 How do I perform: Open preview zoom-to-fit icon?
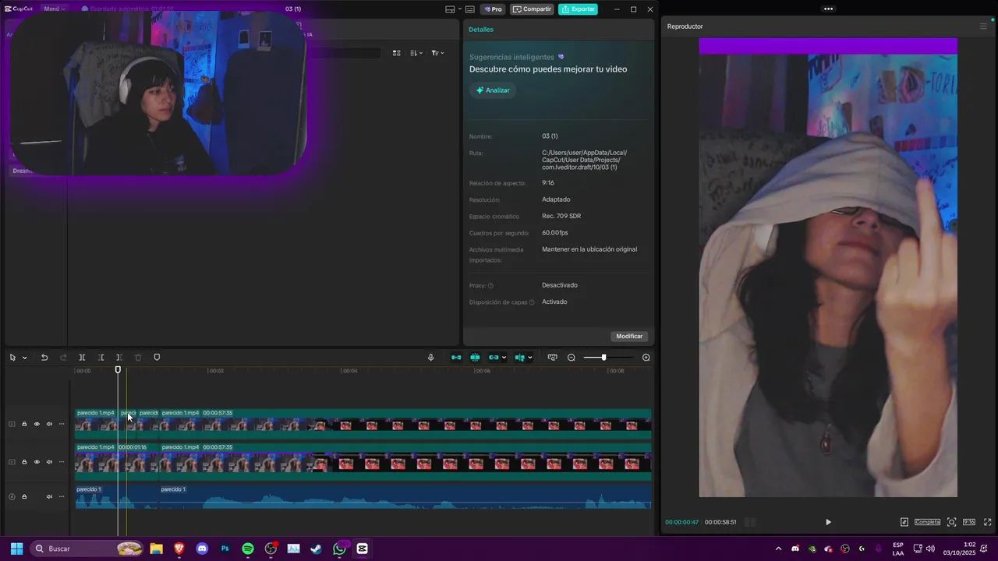952,522
